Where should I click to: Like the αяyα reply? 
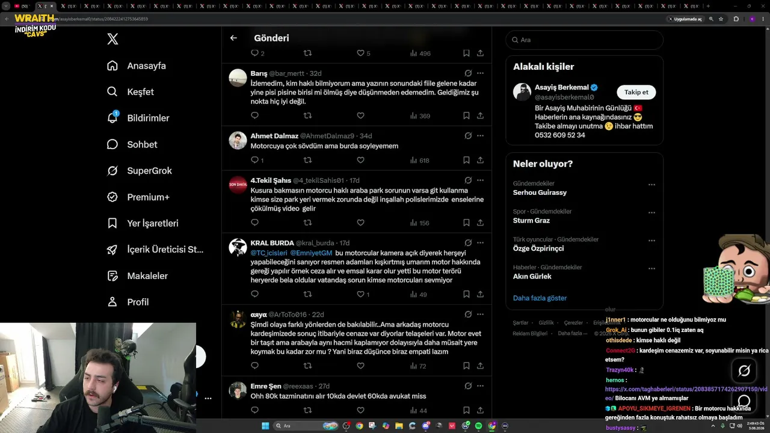pos(360,366)
